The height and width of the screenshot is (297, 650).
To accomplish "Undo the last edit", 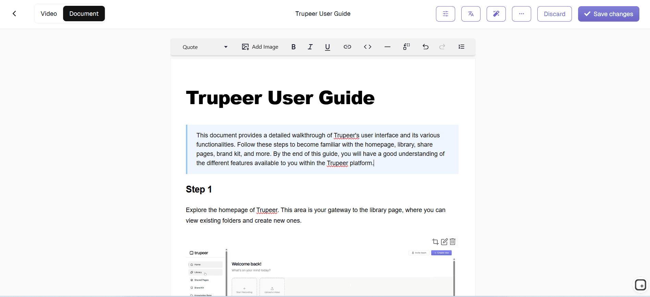I will tap(425, 47).
